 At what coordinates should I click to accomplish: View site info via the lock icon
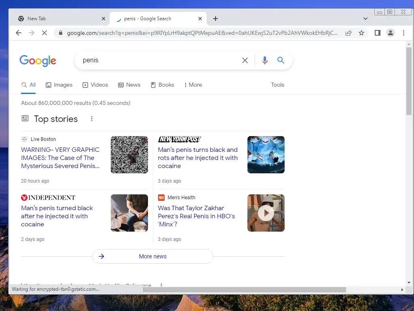click(61, 33)
